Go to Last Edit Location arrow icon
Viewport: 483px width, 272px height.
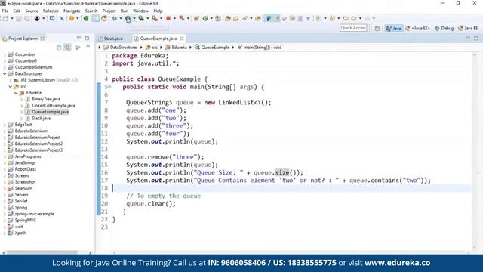pos(346,18)
